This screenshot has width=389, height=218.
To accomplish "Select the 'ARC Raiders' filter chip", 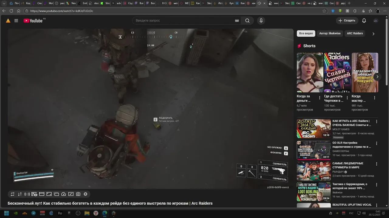I will [355, 33].
